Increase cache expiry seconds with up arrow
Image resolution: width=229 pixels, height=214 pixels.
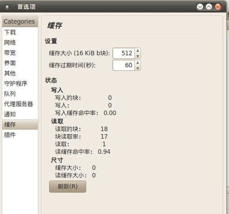pyautogui.click(x=137, y=63)
